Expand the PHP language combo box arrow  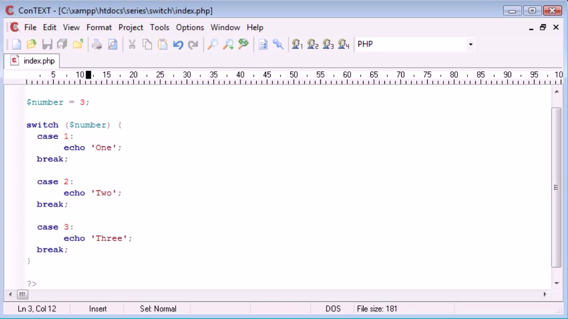tap(470, 44)
